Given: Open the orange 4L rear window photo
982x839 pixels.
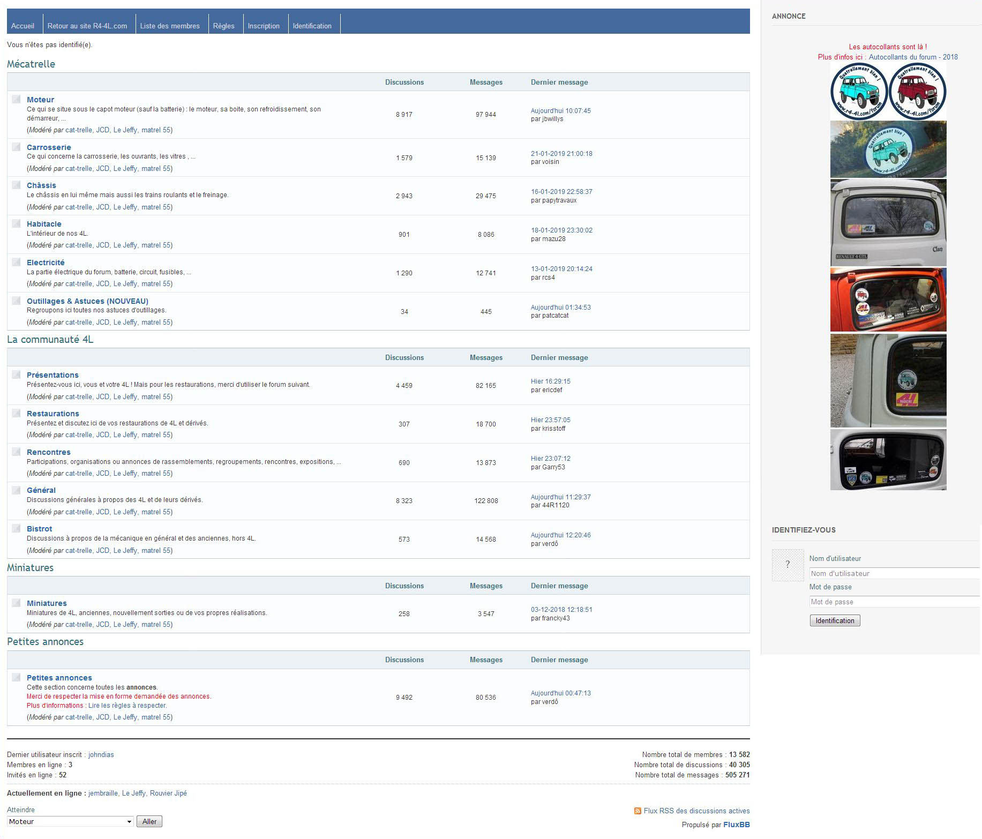Looking at the screenshot, I should click(x=888, y=299).
